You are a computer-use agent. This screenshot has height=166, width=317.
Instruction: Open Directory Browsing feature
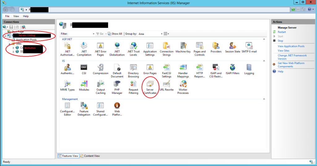pyautogui.click(x=133, y=71)
